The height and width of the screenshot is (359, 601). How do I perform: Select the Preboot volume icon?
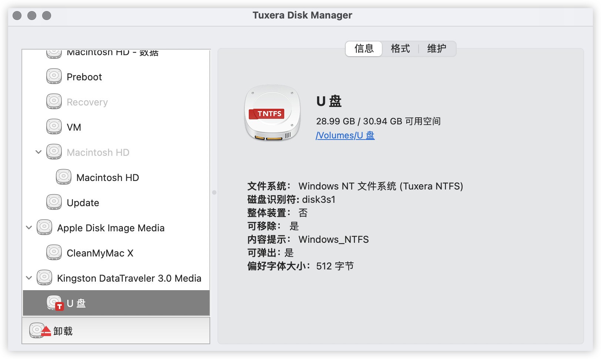click(x=54, y=77)
